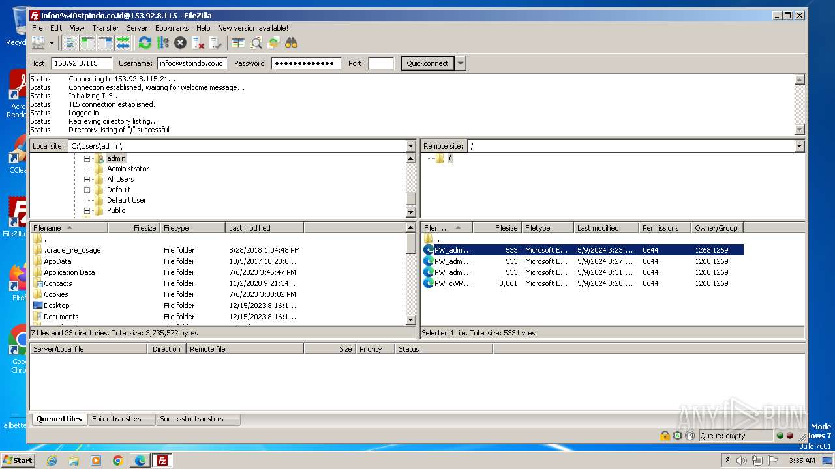Toggle the remote directory tree display
This screenshot has width=835, height=469.
106,43
